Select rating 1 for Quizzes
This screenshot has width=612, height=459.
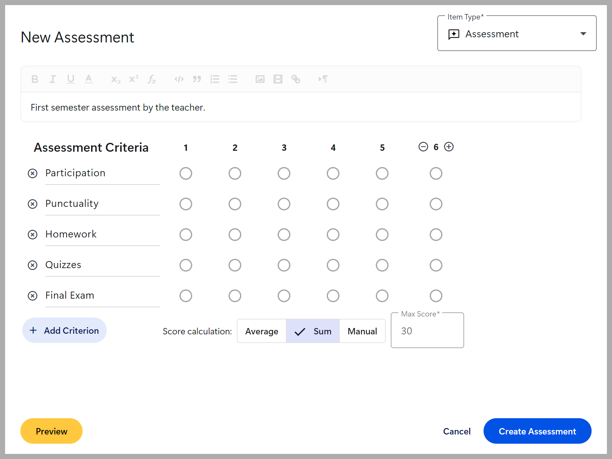(x=186, y=265)
